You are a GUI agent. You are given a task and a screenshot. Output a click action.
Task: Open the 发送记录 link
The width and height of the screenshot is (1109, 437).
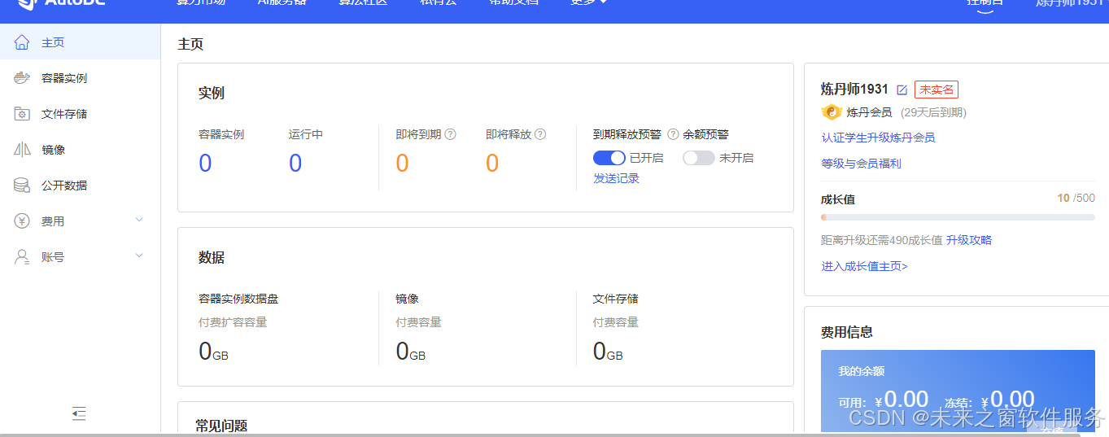coord(616,178)
